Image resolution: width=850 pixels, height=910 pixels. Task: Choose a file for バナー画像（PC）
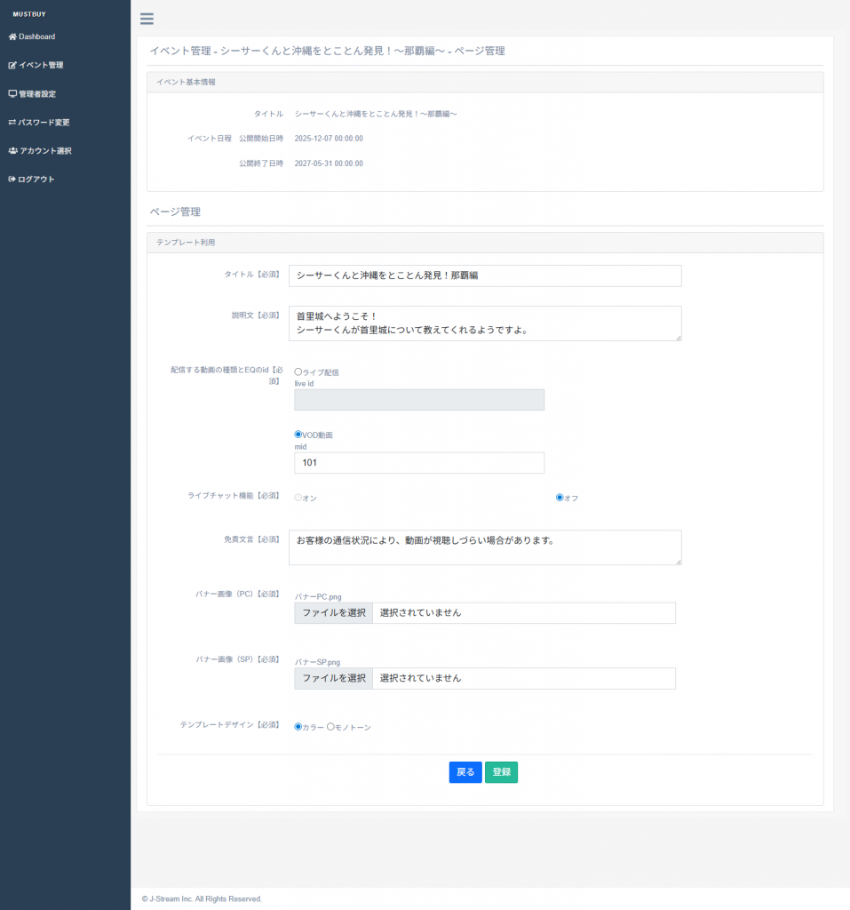click(333, 612)
